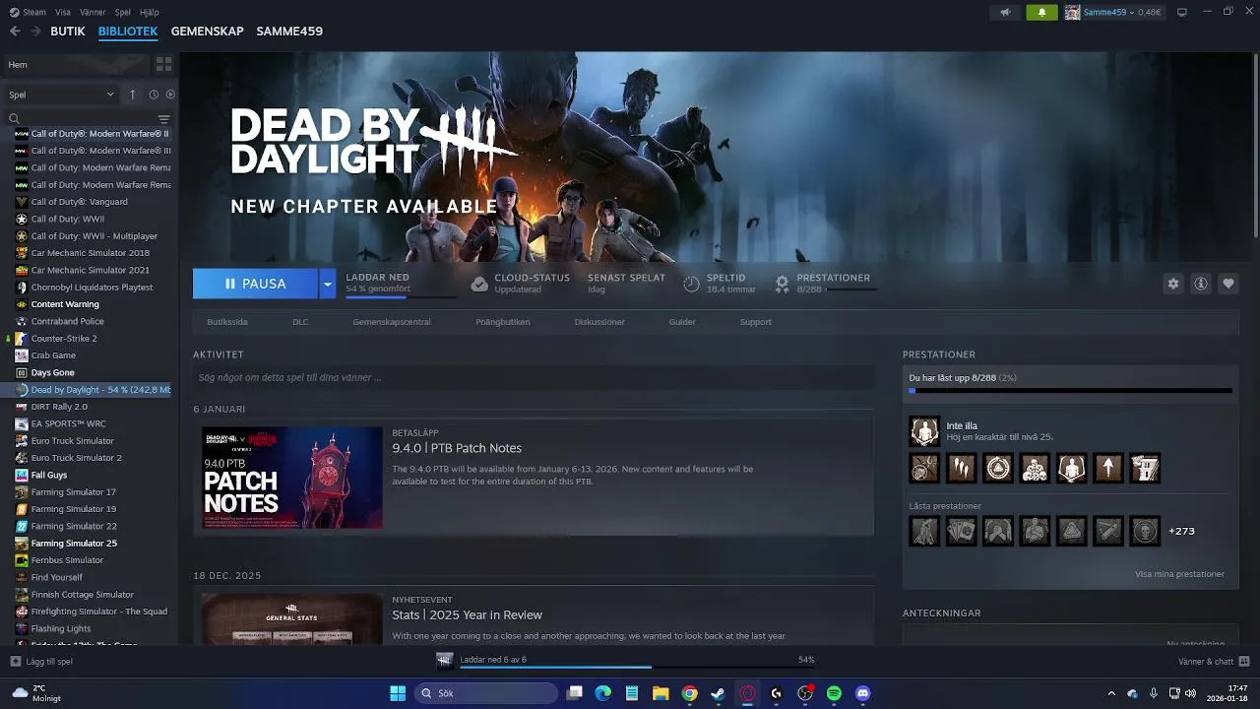Viewport: 1260px width, 709px height.
Task: Open Discord from the taskbar
Action: [863, 693]
